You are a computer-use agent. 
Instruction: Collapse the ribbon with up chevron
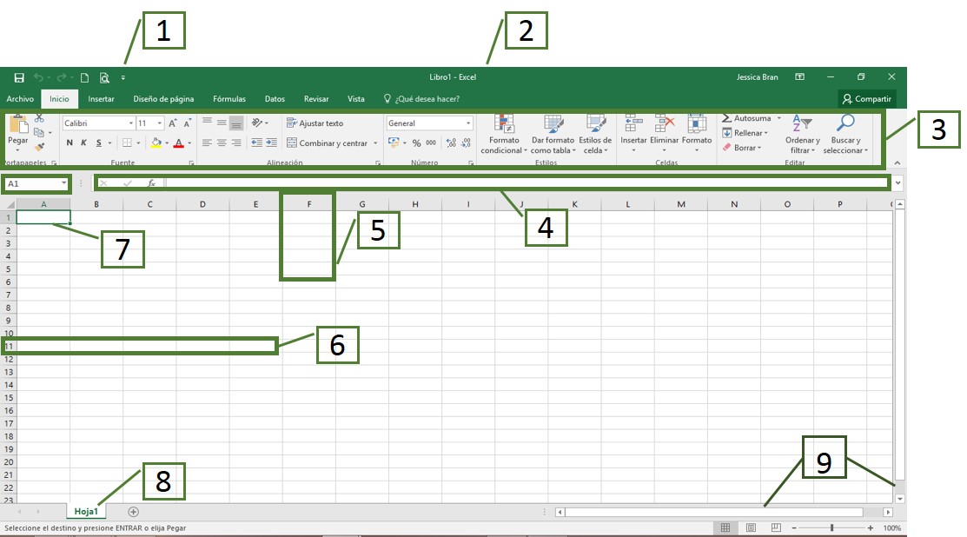click(x=897, y=162)
